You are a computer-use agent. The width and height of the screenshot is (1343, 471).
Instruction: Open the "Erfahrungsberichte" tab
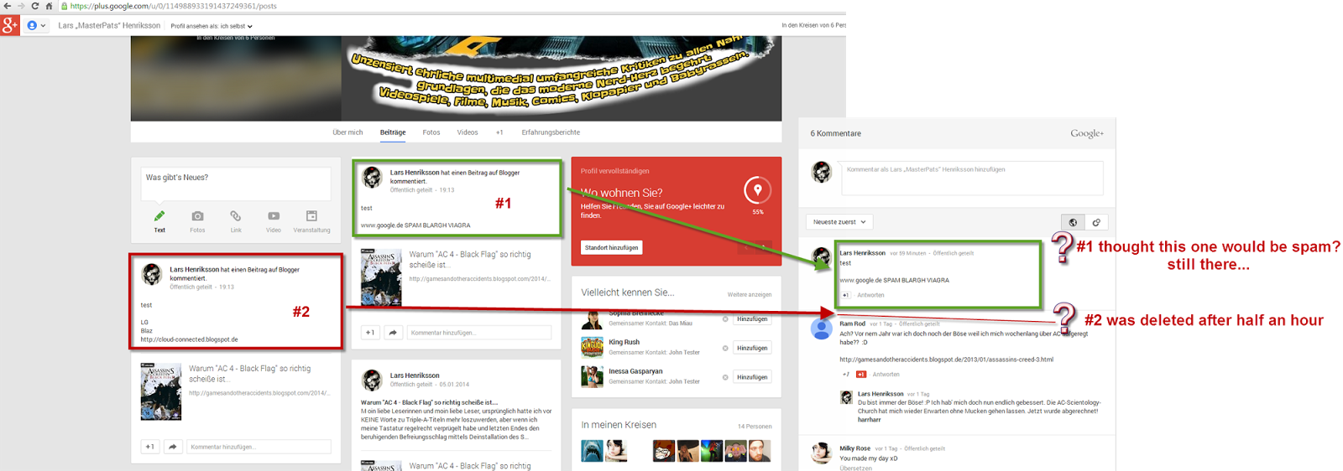click(x=551, y=132)
